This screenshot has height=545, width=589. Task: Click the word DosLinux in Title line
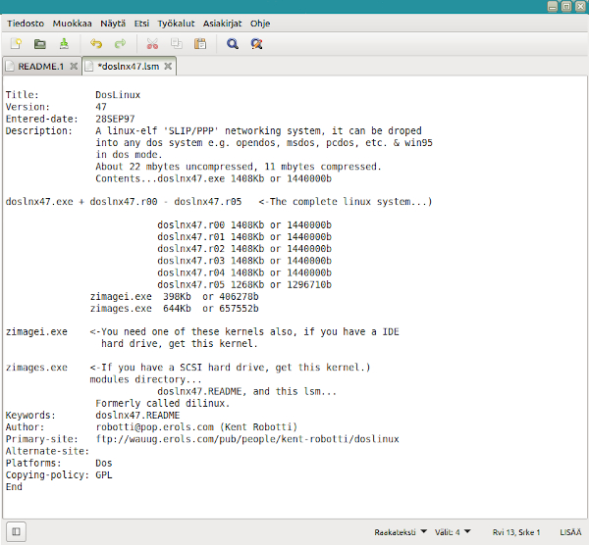118,95
